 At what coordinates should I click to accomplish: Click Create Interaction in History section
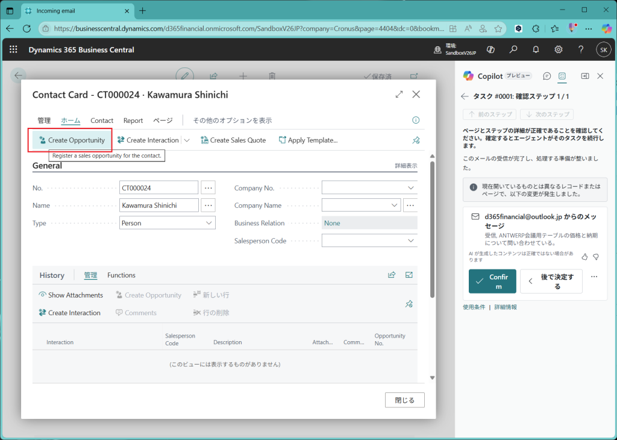70,312
